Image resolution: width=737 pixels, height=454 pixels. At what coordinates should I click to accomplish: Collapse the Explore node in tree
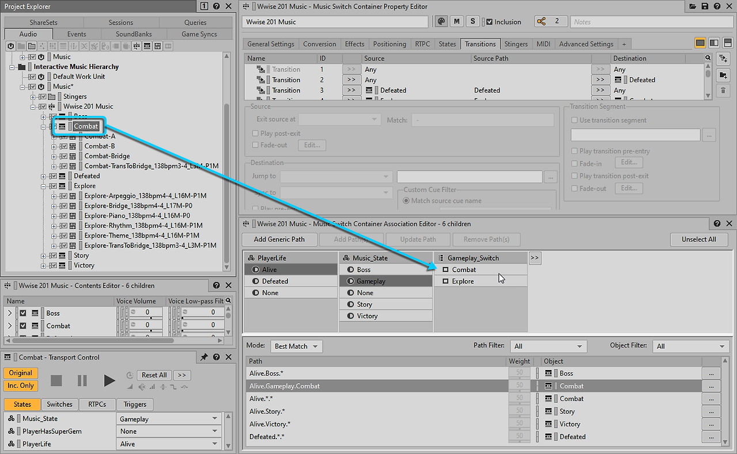coord(44,186)
